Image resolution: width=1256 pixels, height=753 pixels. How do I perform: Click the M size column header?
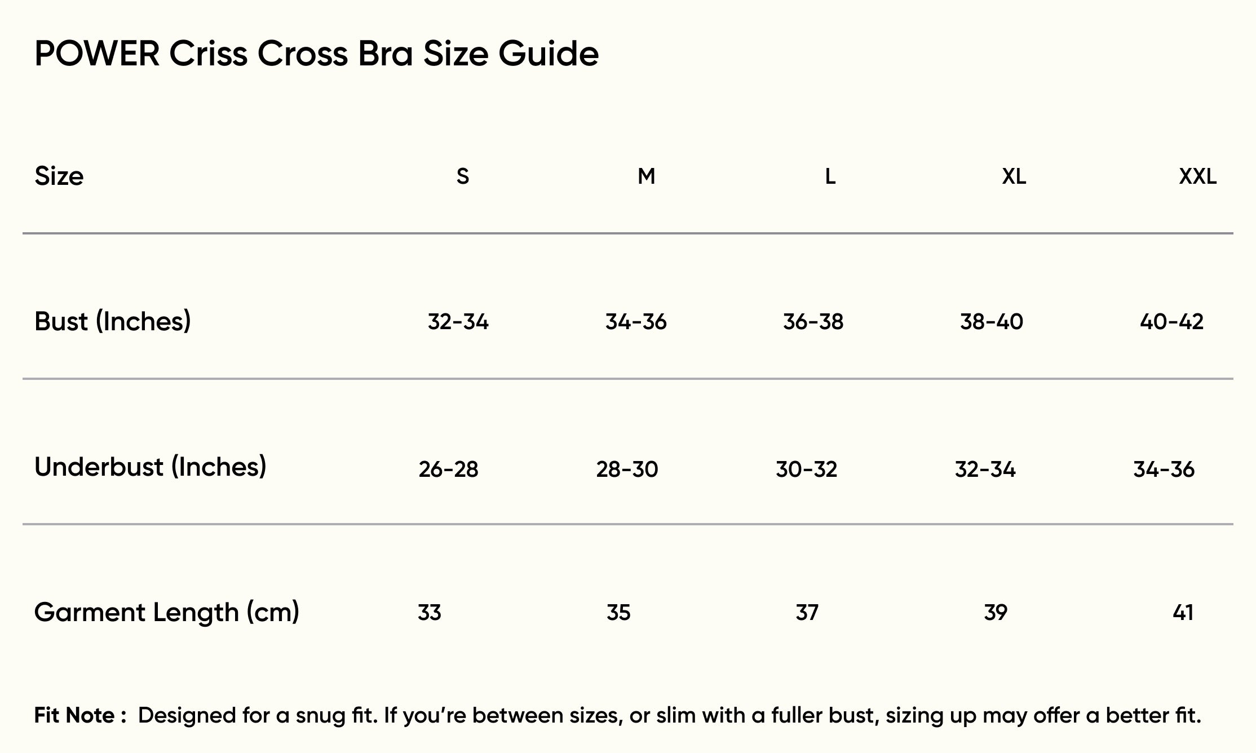[x=646, y=176]
